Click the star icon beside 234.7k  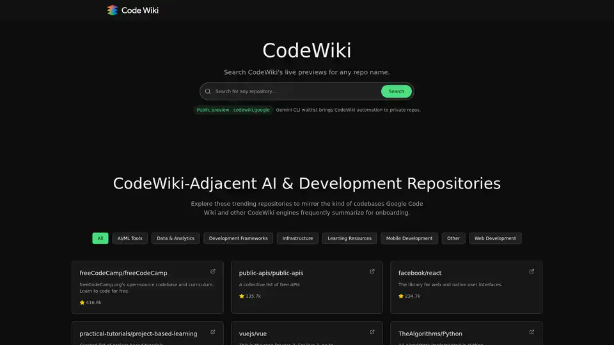tap(401, 296)
